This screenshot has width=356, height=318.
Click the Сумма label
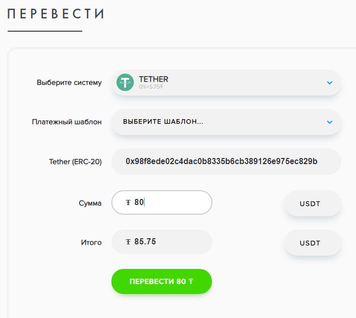[x=90, y=203]
